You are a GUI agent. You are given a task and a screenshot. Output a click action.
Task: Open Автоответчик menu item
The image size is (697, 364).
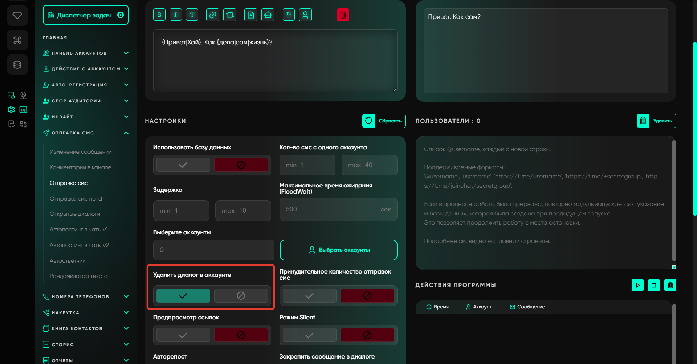(68, 261)
